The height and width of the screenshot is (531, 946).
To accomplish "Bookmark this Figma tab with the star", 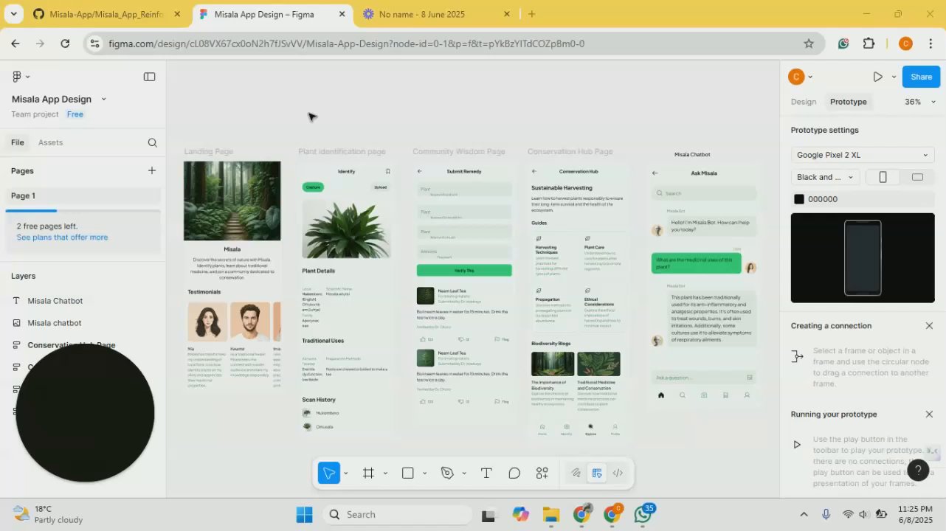I will click(809, 44).
